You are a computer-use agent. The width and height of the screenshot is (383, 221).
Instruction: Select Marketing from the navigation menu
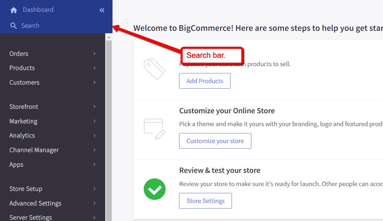(x=23, y=121)
